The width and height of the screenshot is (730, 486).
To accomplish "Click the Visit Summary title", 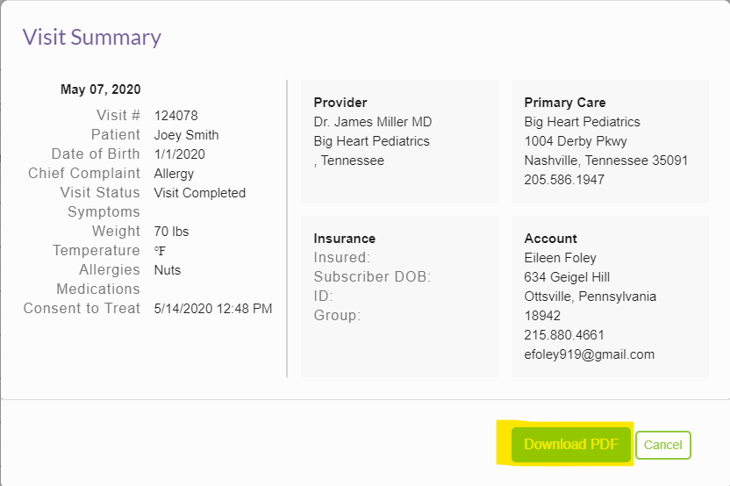I will (x=92, y=37).
